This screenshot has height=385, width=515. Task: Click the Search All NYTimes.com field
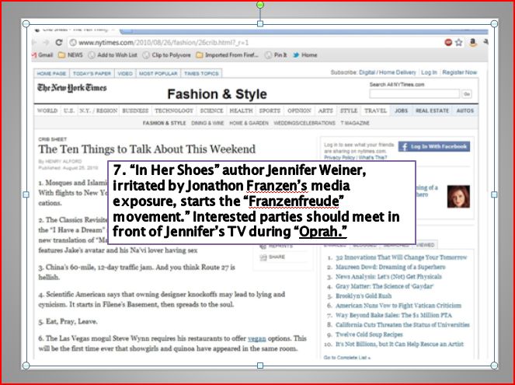click(x=415, y=94)
